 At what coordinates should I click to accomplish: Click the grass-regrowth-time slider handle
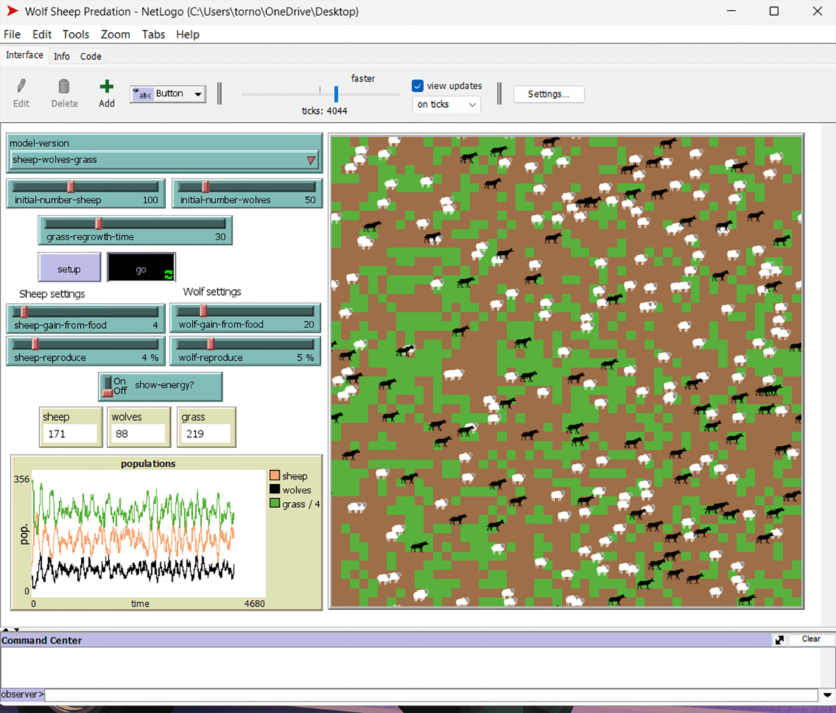(99, 224)
